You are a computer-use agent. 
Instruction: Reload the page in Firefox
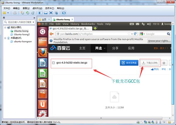135,34
